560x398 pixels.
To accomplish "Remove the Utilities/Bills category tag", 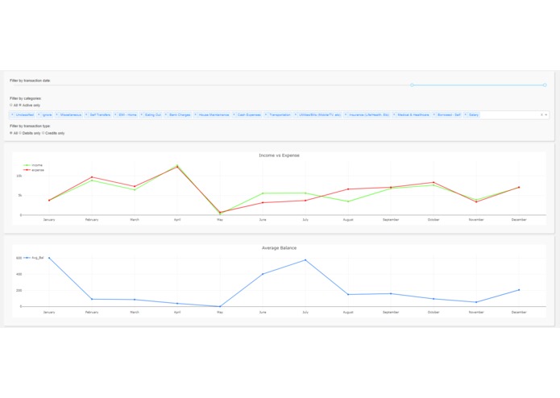I will coord(296,115).
